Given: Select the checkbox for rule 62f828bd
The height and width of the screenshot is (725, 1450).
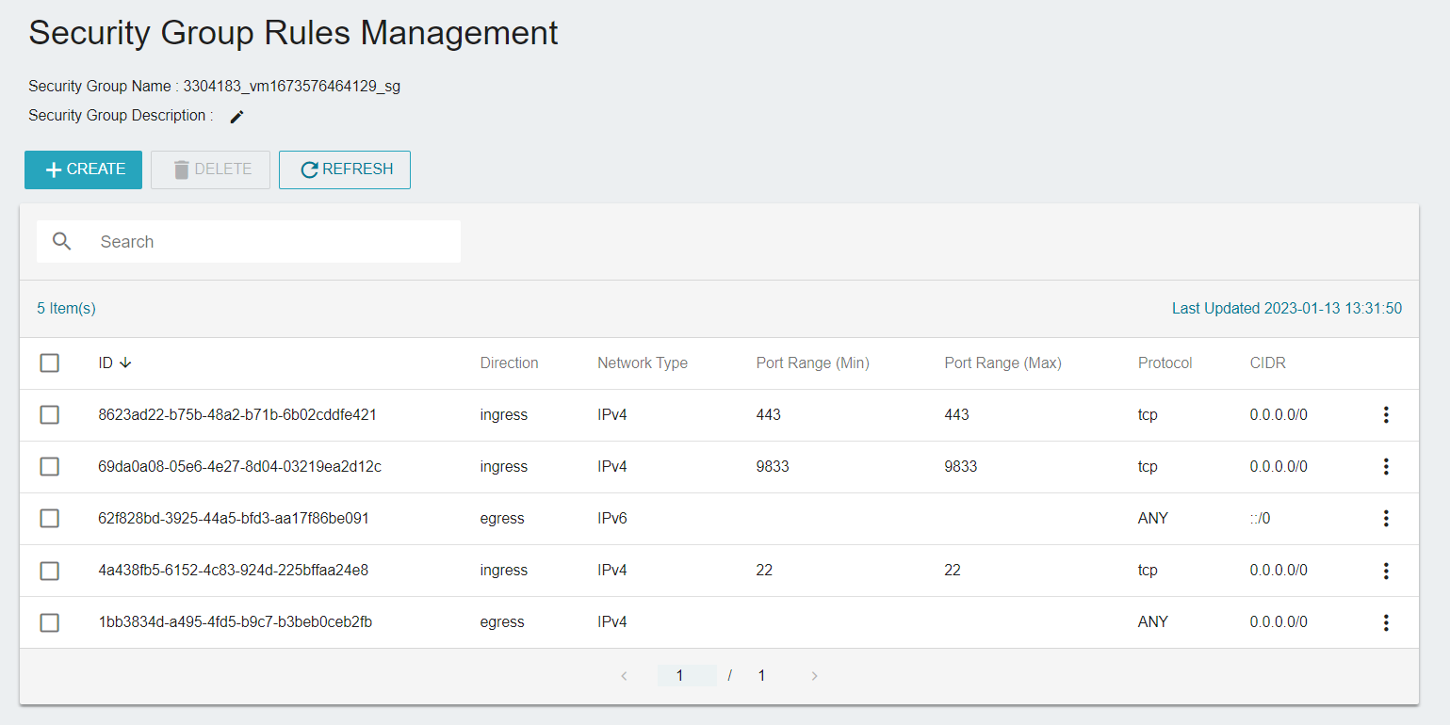Looking at the screenshot, I should 50,519.
